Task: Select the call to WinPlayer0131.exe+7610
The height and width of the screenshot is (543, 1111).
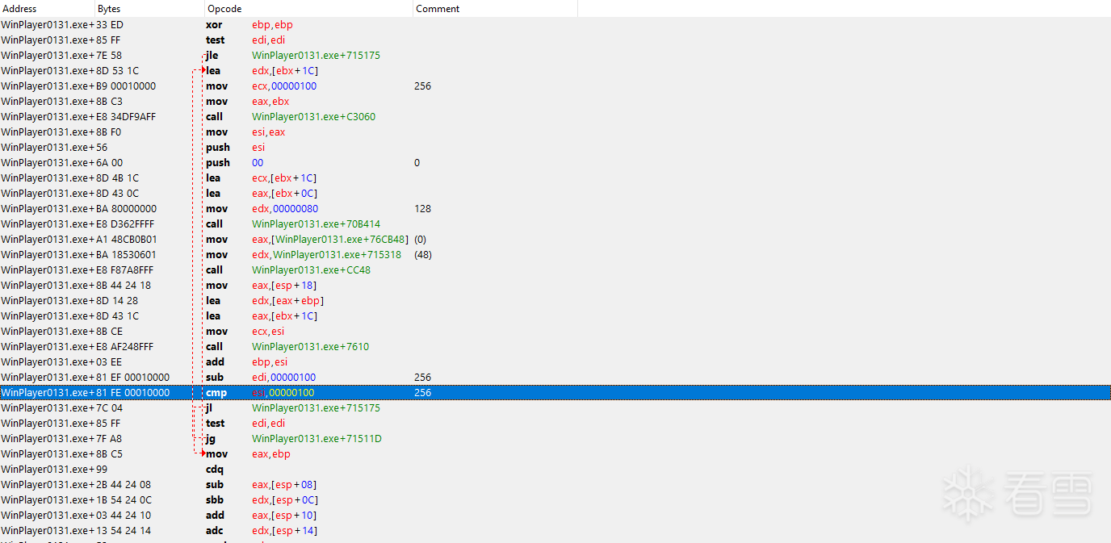Action: 555,347
